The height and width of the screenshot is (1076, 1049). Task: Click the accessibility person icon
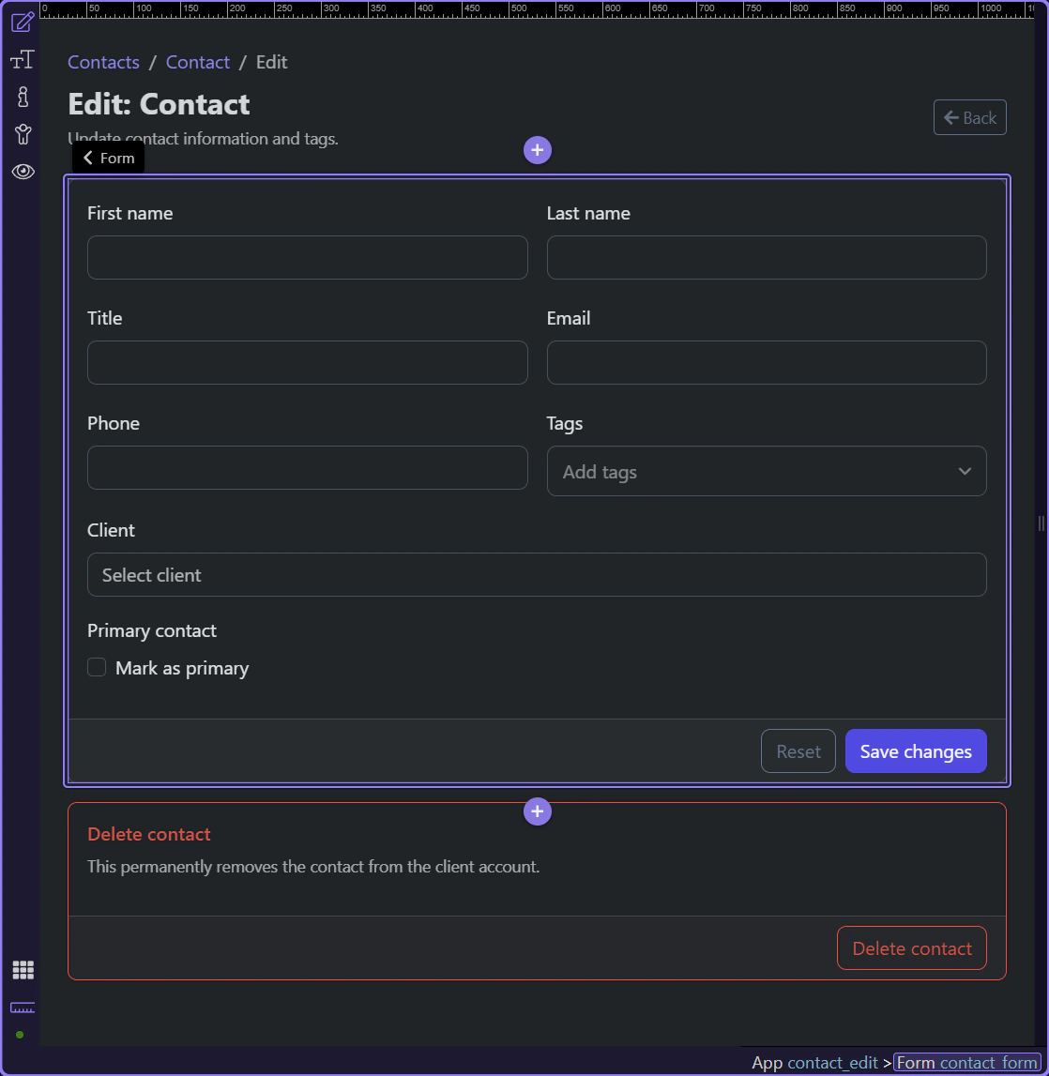[x=23, y=134]
